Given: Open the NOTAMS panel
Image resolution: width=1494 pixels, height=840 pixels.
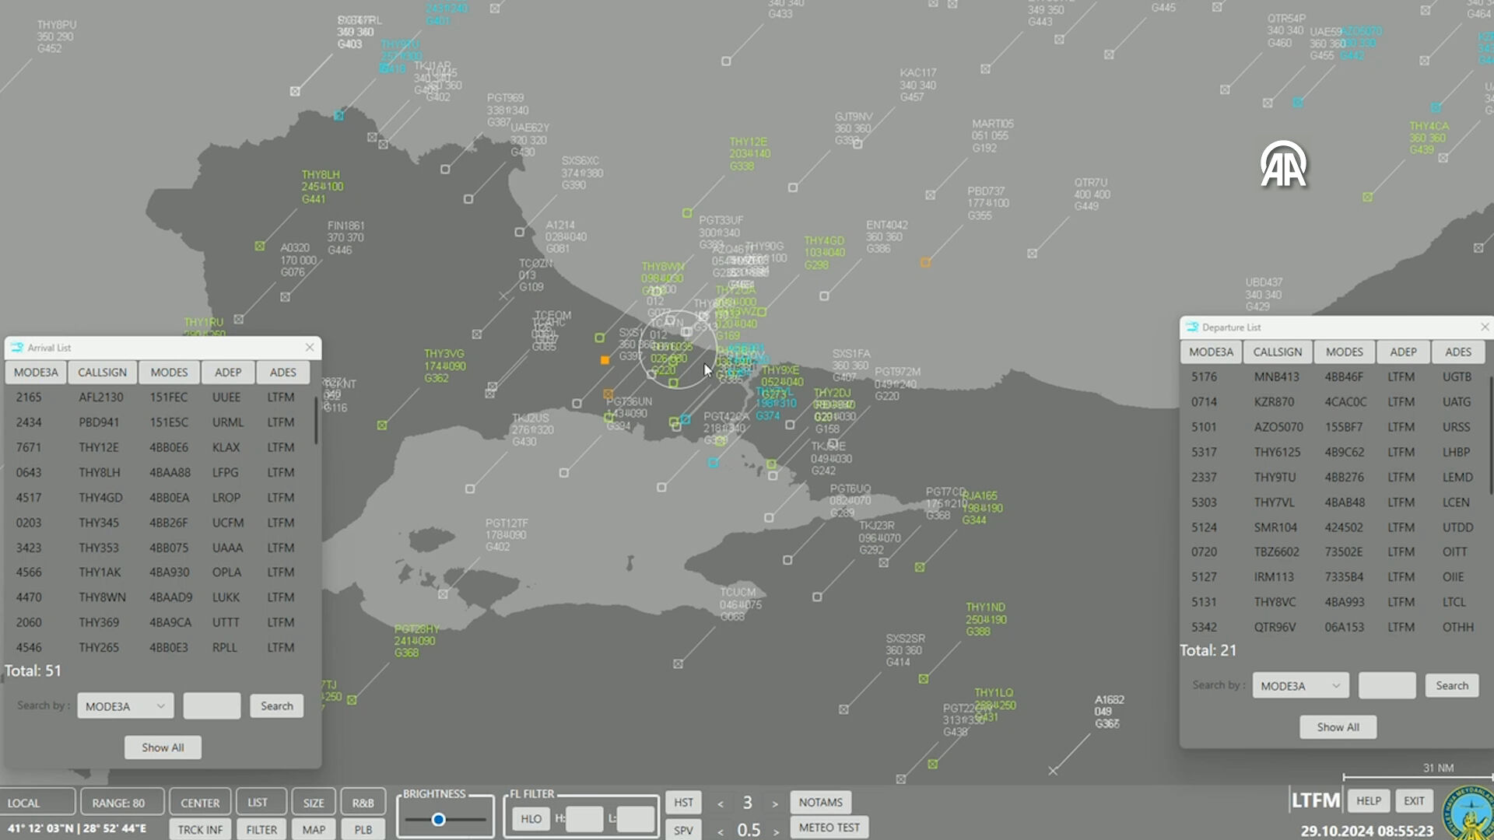Looking at the screenshot, I should pos(820,802).
